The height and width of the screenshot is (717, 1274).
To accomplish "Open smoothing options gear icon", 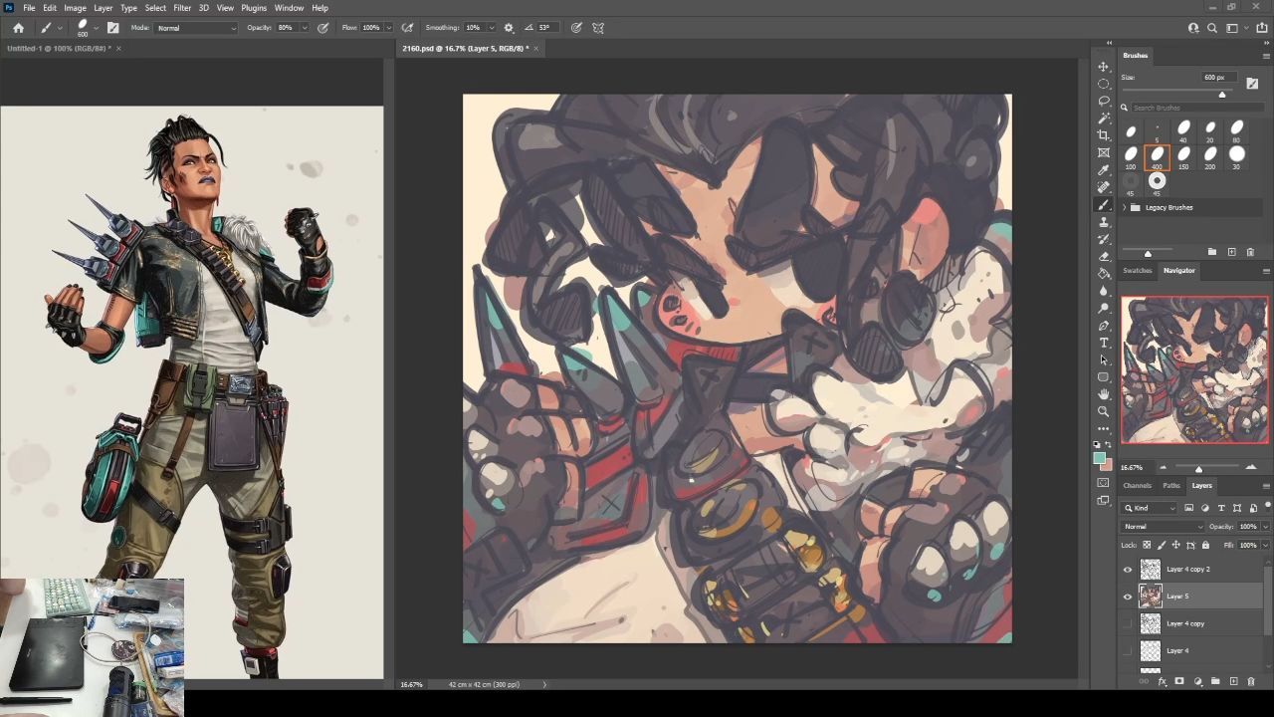I will (x=509, y=28).
